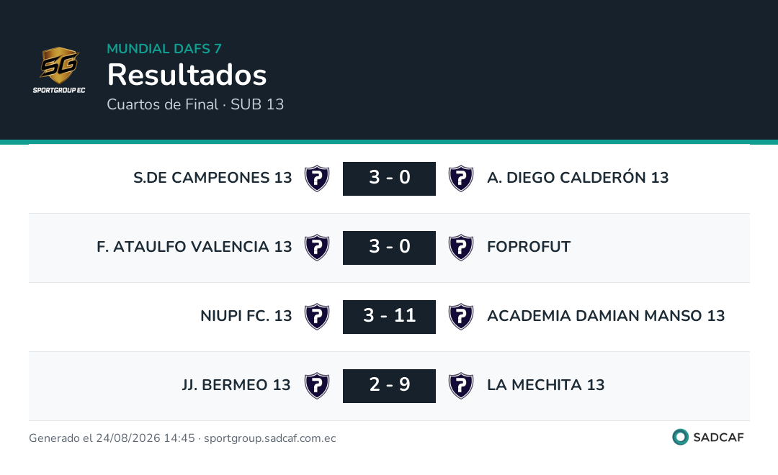Select the 3 - 11 score box
778x475 pixels.
[389, 317]
